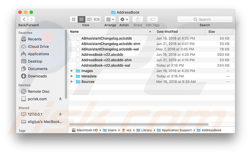Click the sidebar vertical scrollbar
Screen dimensions: 251x156
pyautogui.click(x=66, y=64)
